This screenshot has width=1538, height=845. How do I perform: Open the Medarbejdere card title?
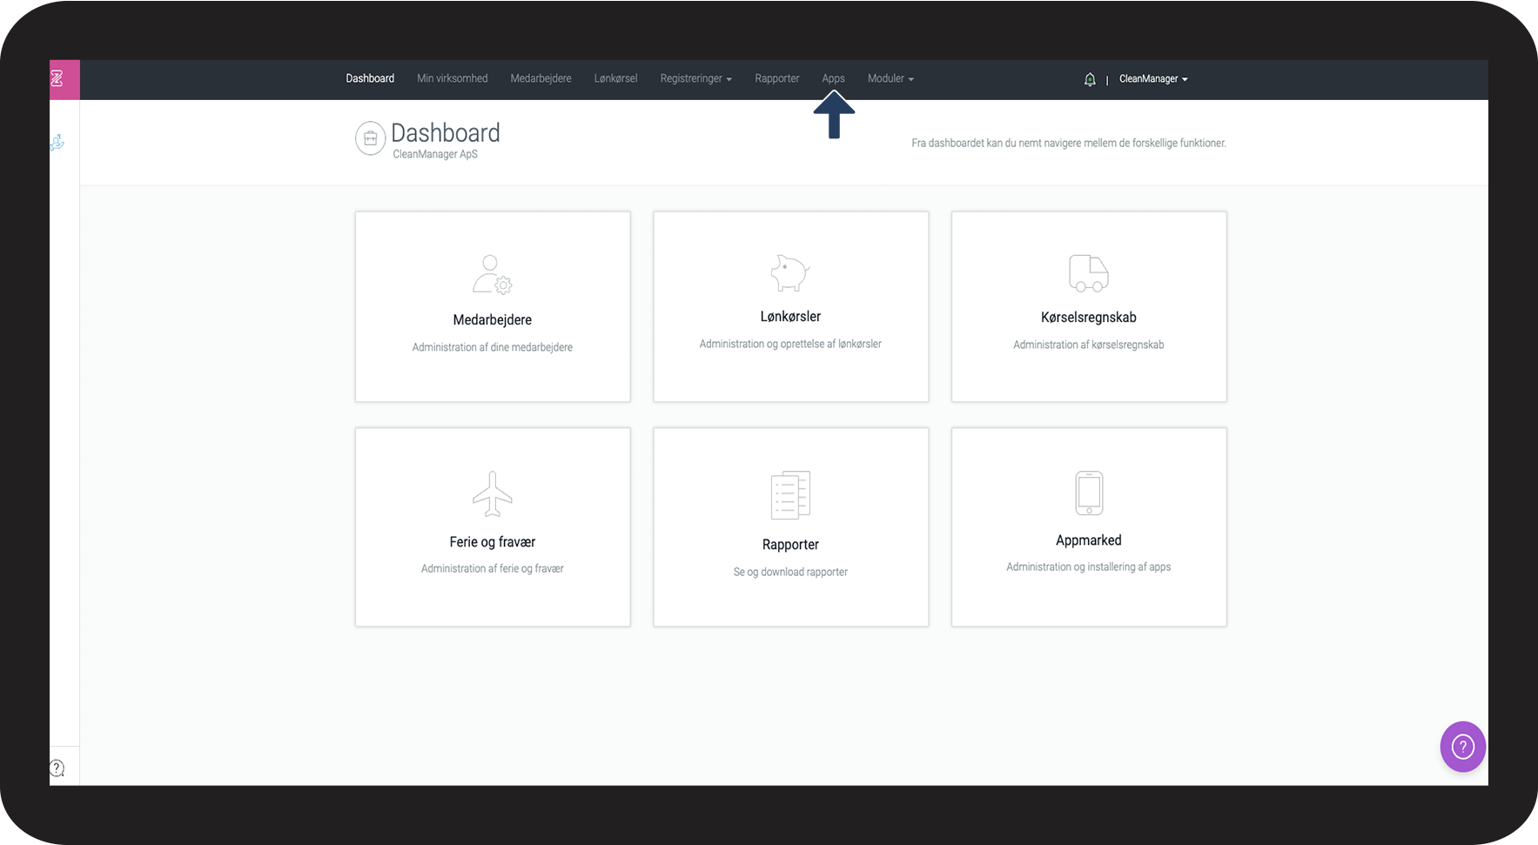[x=493, y=320]
